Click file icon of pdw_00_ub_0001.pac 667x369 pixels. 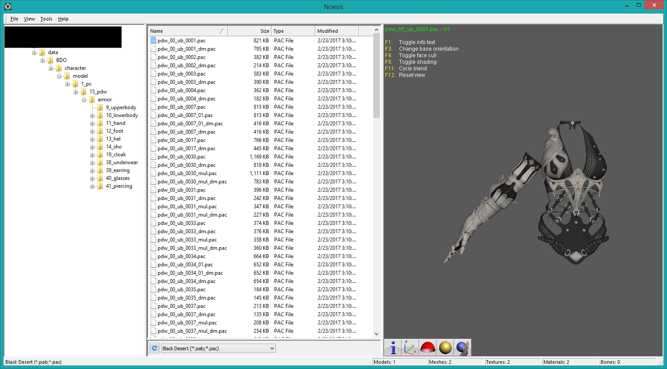[153, 41]
